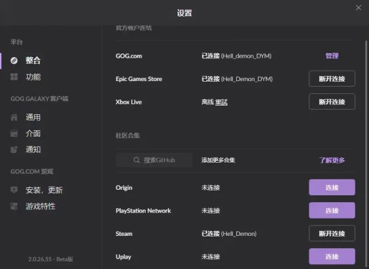Open the 游戏特性 settings section
This screenshot has height=269, width=369.
tap(41, 206)
